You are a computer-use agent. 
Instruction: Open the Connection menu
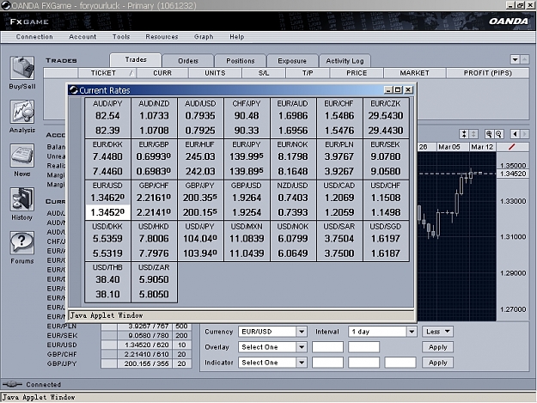(34, 37)
